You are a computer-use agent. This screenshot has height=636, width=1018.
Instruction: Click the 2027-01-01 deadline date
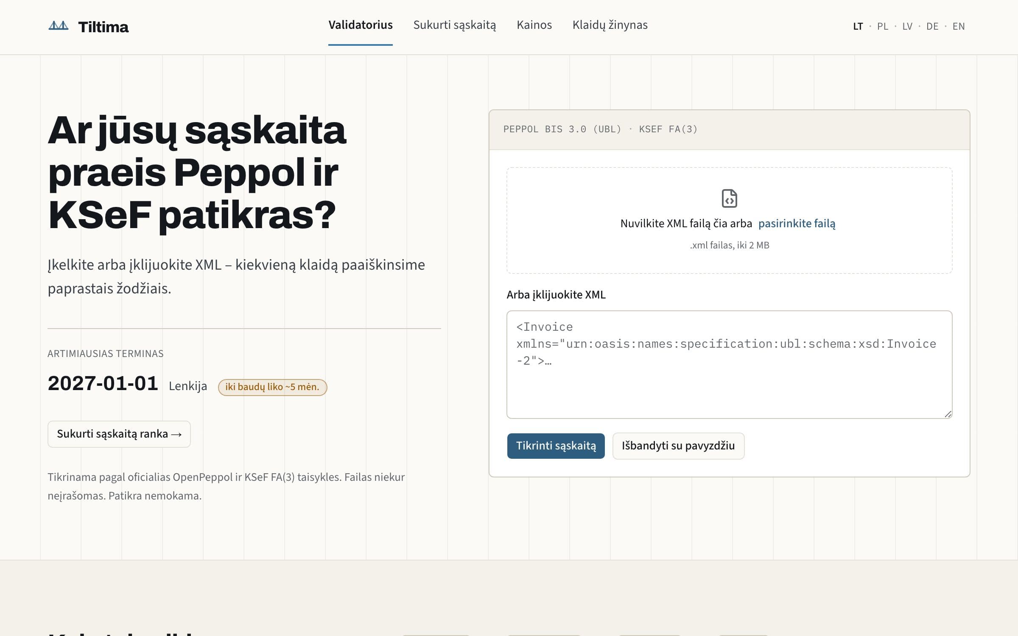103,383
